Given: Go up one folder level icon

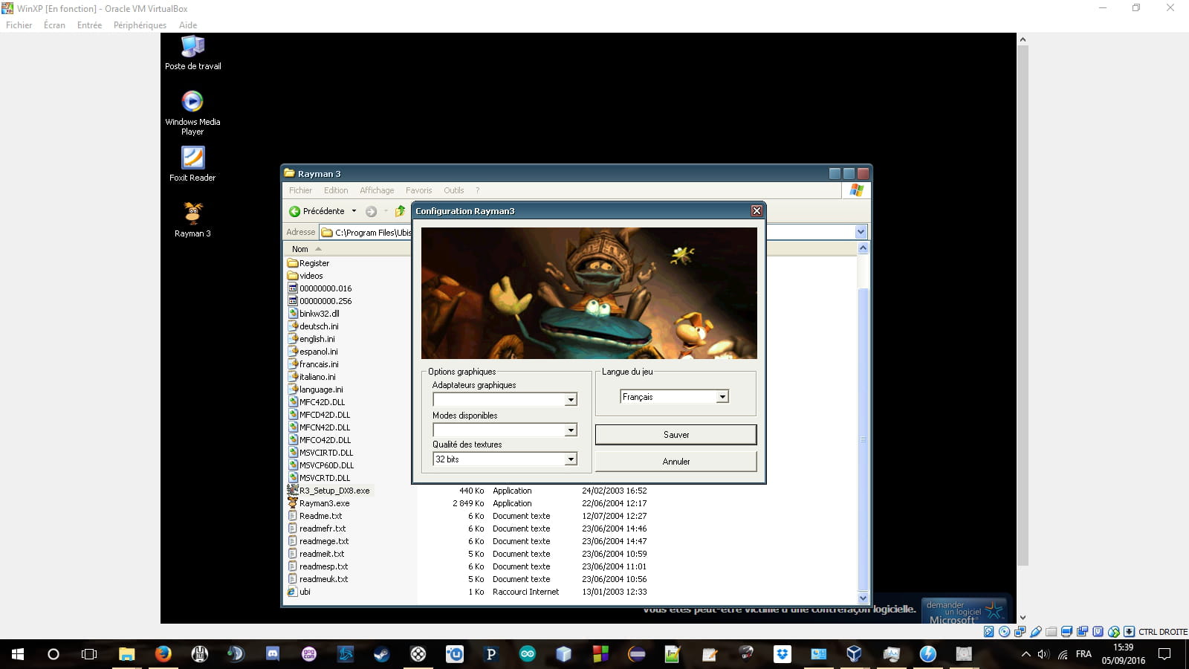Looking at the screenshot, I should [400, 211].
